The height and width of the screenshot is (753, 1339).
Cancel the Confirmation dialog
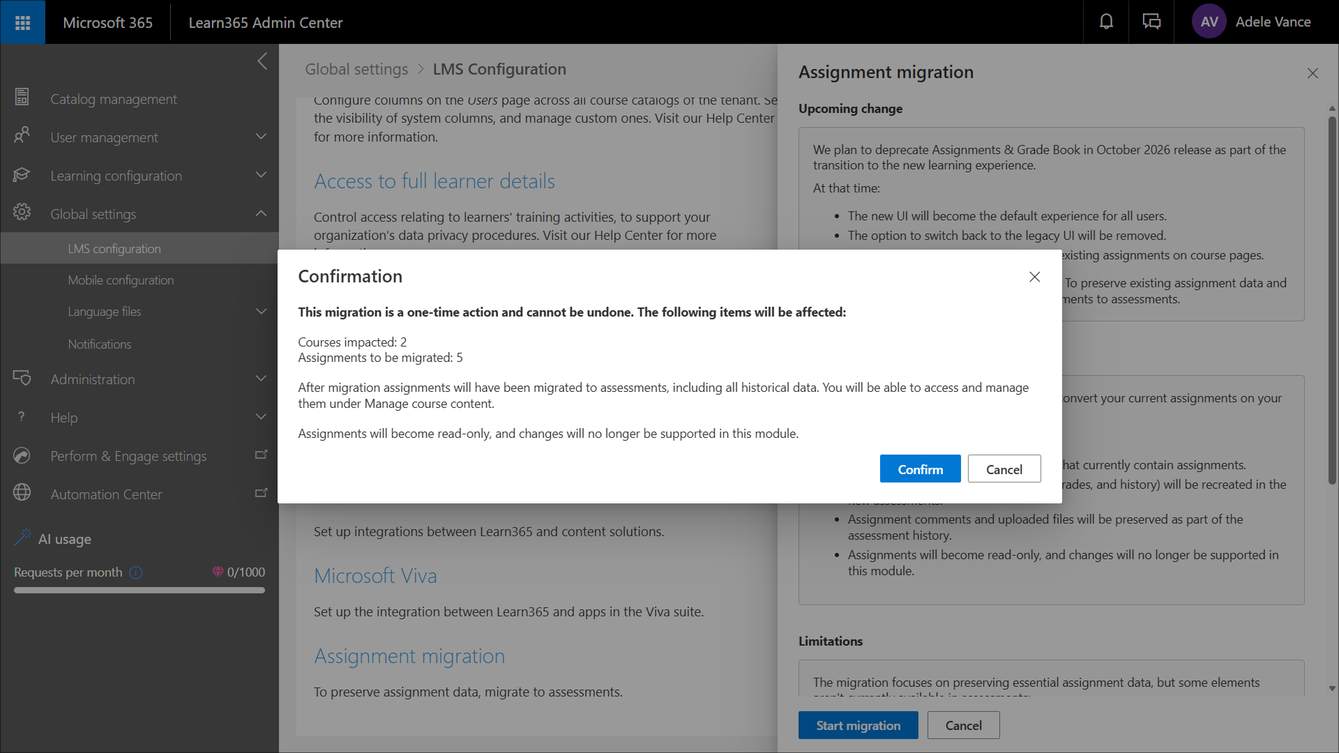pos(1004,469)
